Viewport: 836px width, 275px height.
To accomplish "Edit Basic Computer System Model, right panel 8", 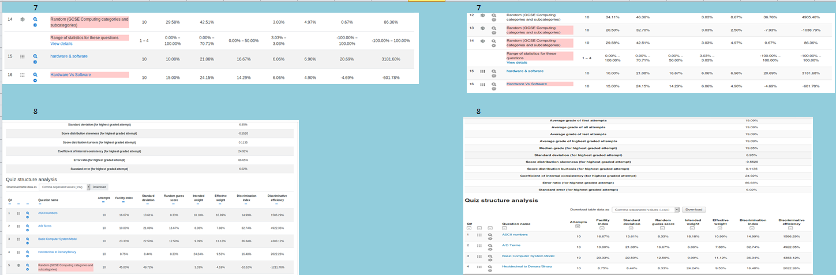I will point(490,260).
